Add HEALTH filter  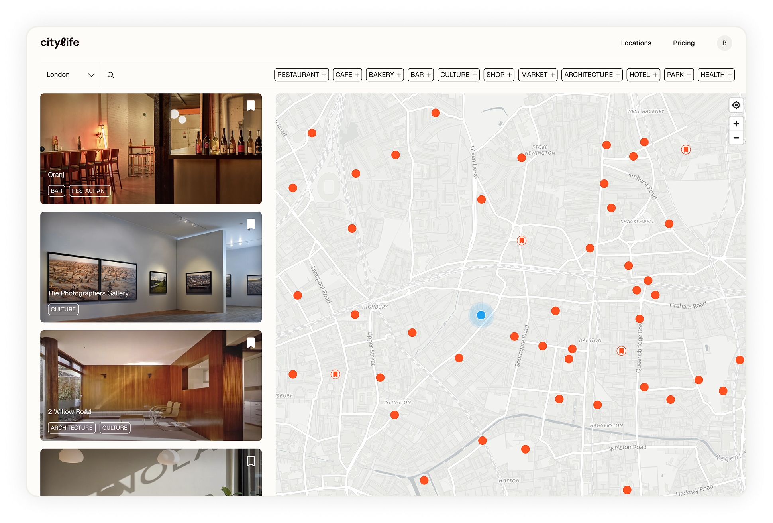point(716,75)
